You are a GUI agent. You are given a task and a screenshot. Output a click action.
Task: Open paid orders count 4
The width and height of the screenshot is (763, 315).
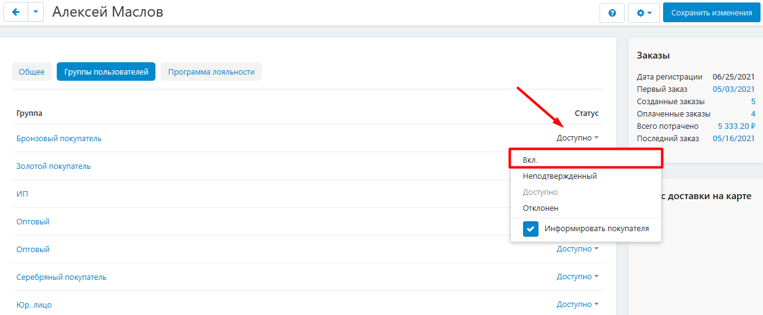(x=753, y=113)
